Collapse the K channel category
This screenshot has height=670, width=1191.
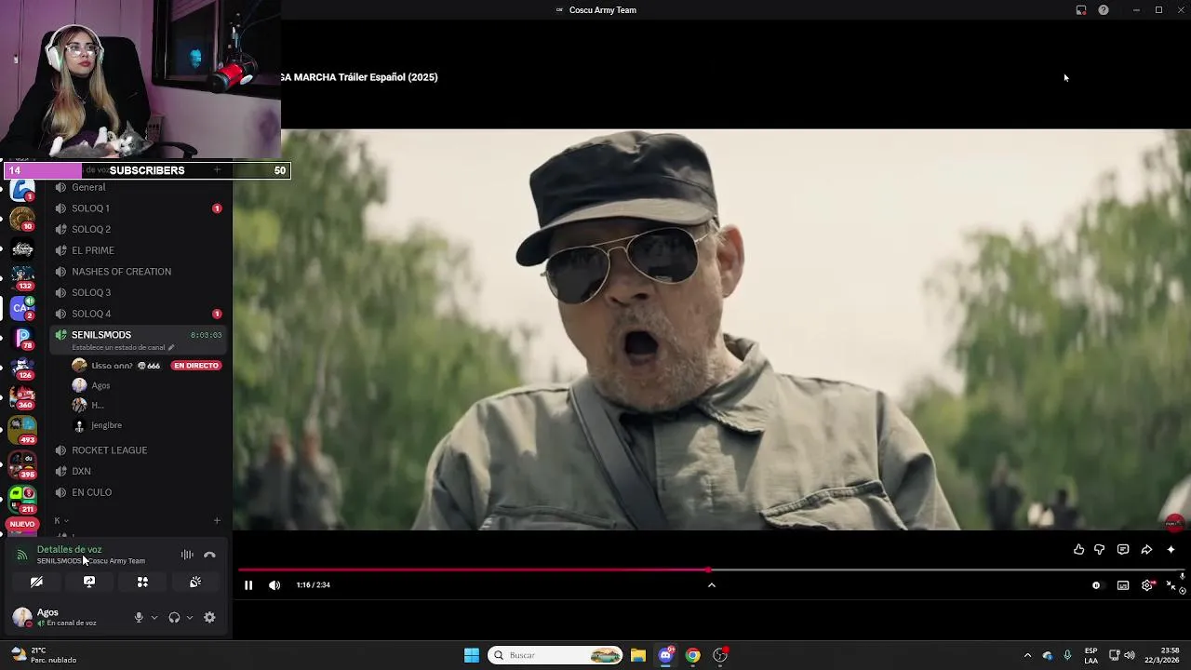click(x=61, y=521)
